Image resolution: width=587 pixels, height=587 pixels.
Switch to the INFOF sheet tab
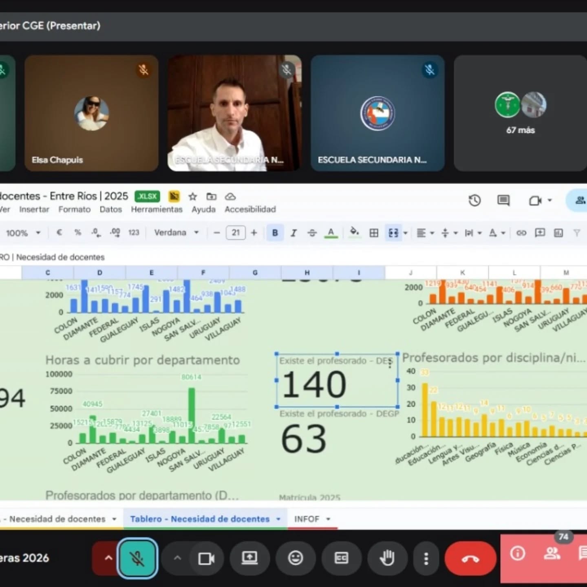(x=307, y=519)
